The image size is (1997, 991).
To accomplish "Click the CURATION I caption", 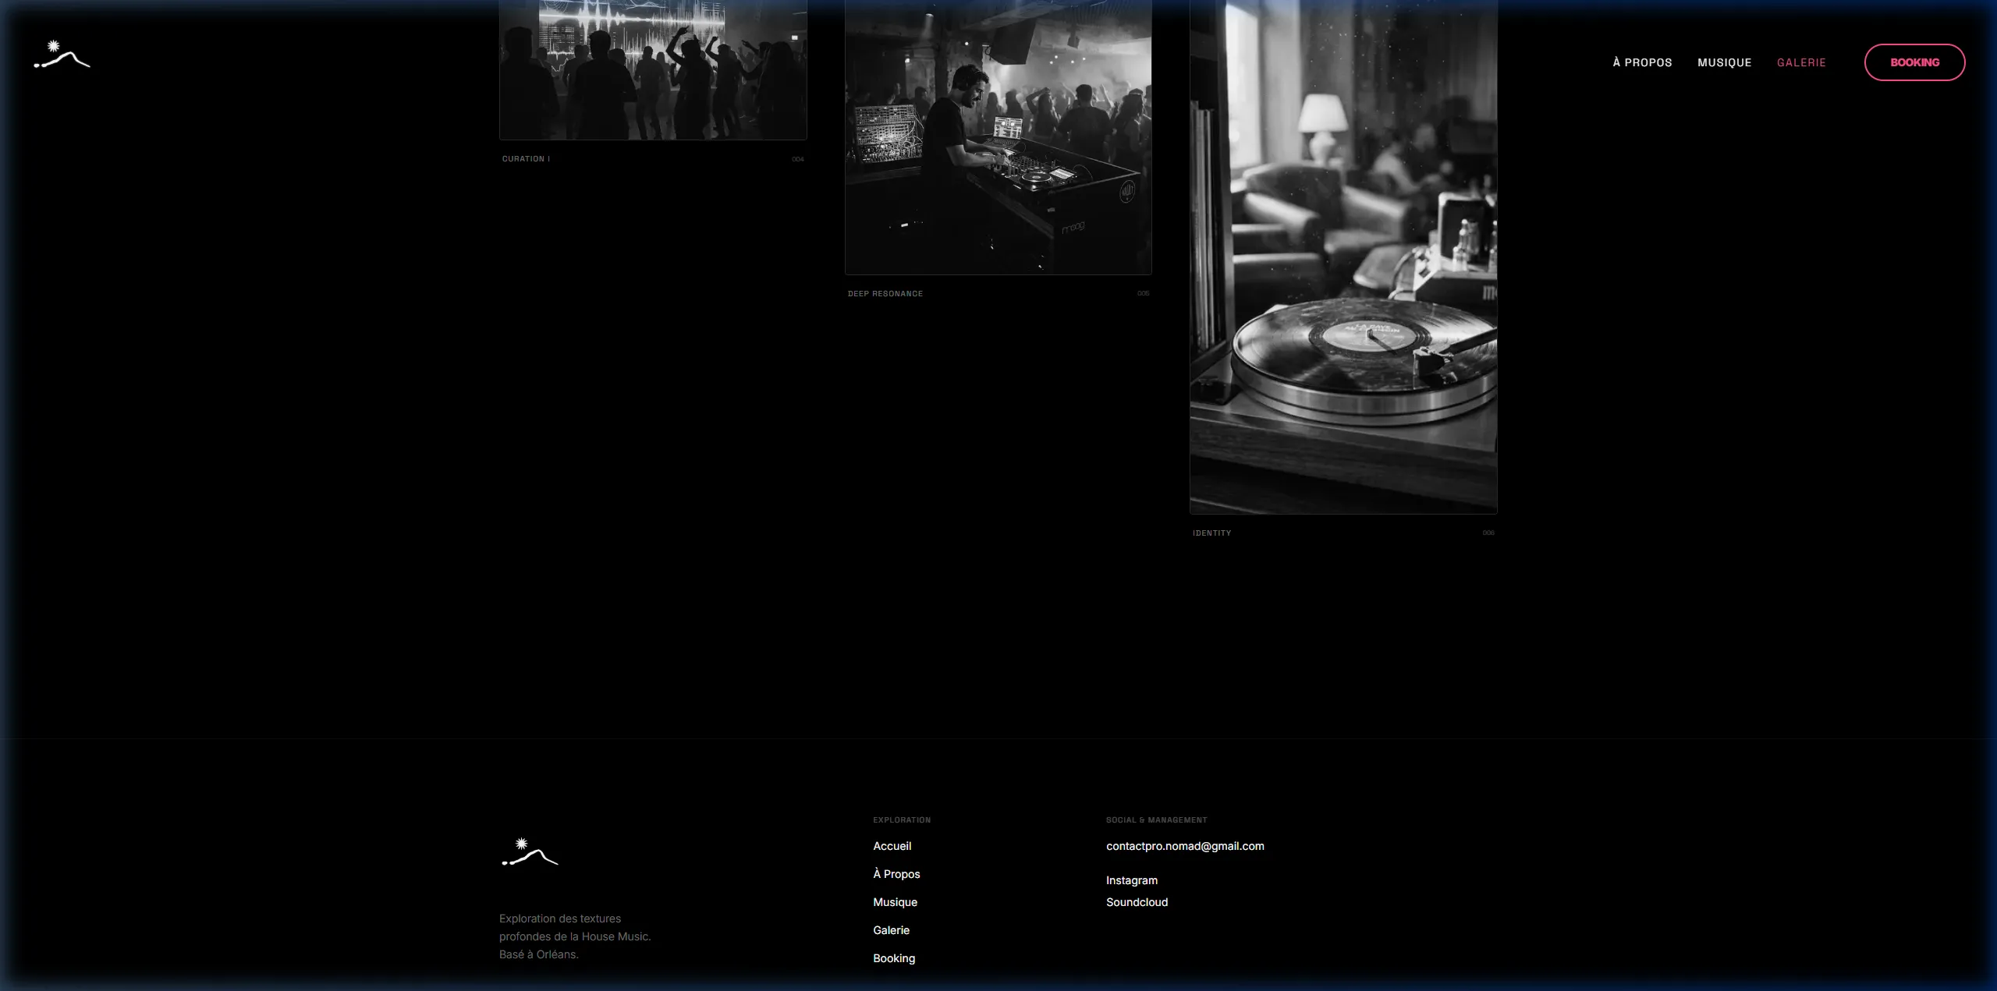I will (x=526, y=159).
